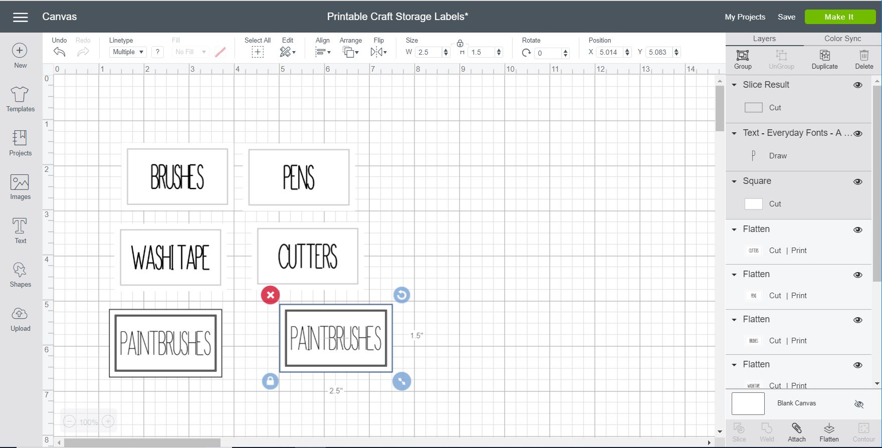Screen dimensions: 882x448
Task: Open the Upload panel
Action: click(x=20, y=319)
